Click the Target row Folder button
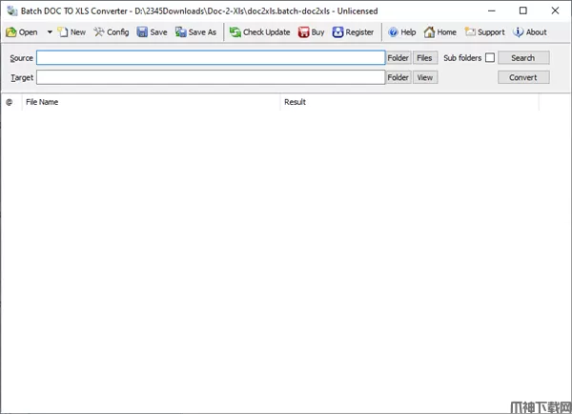This screenshot has height=414, width=572. coord(398,77)
